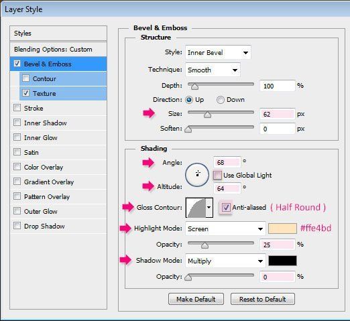350x321 pixels.
Task: Open the Drop Shadow settings row
Action: coord(58,226)
